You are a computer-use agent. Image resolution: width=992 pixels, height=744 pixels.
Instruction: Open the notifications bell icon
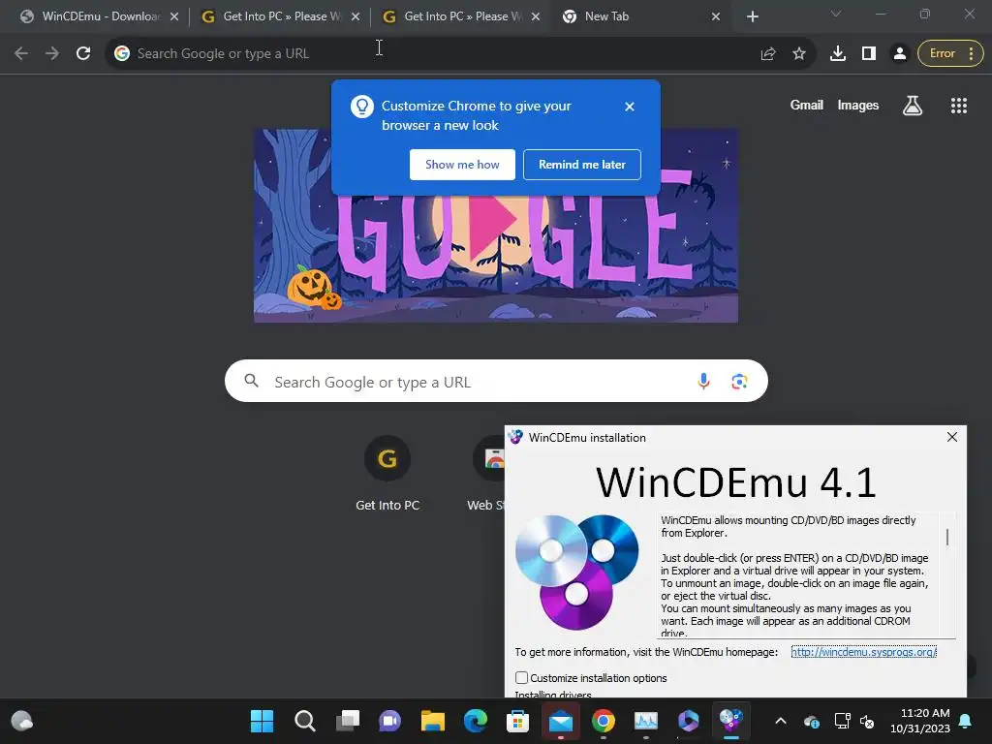[966, 721]
